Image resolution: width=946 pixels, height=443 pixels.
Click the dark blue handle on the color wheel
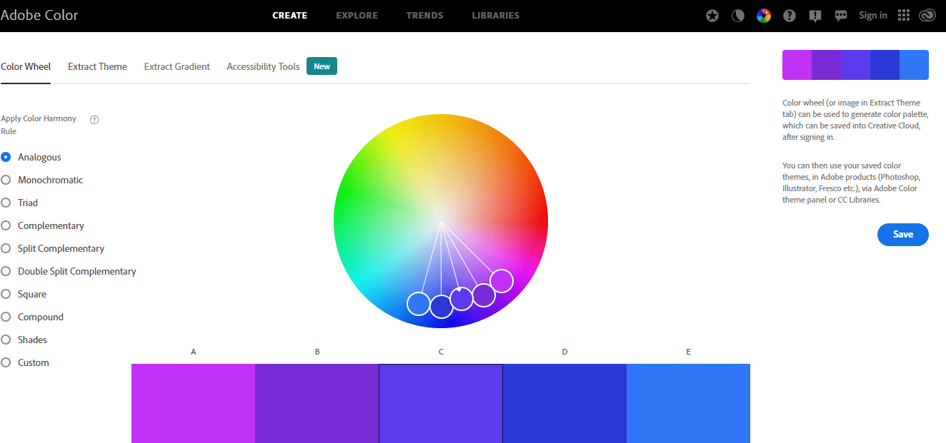coord(442,306)
